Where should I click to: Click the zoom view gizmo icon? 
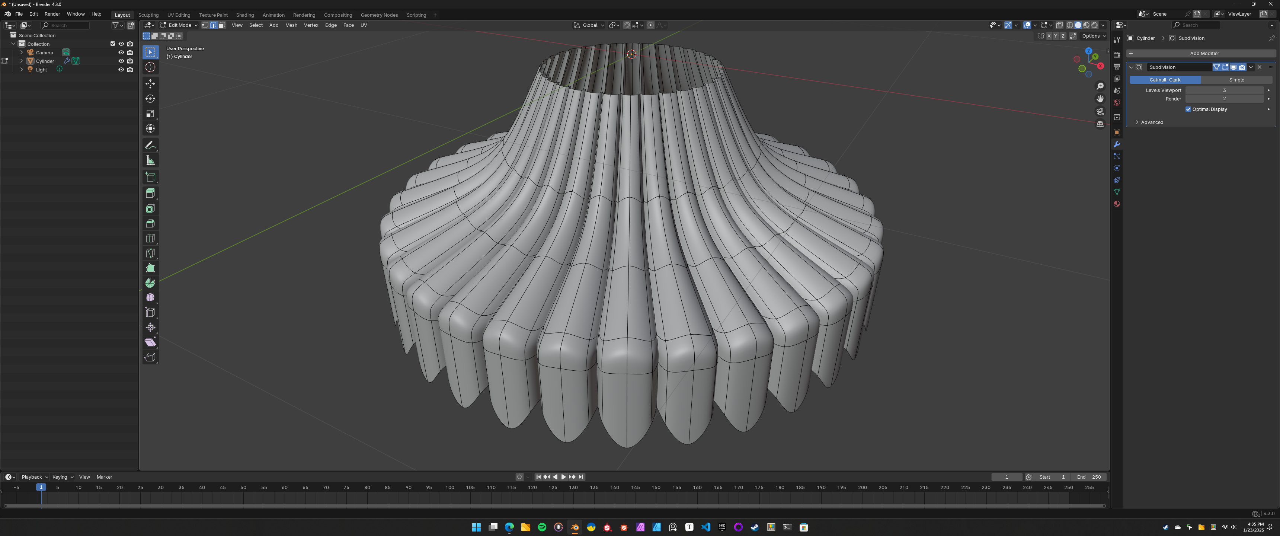pos(1100,86)
